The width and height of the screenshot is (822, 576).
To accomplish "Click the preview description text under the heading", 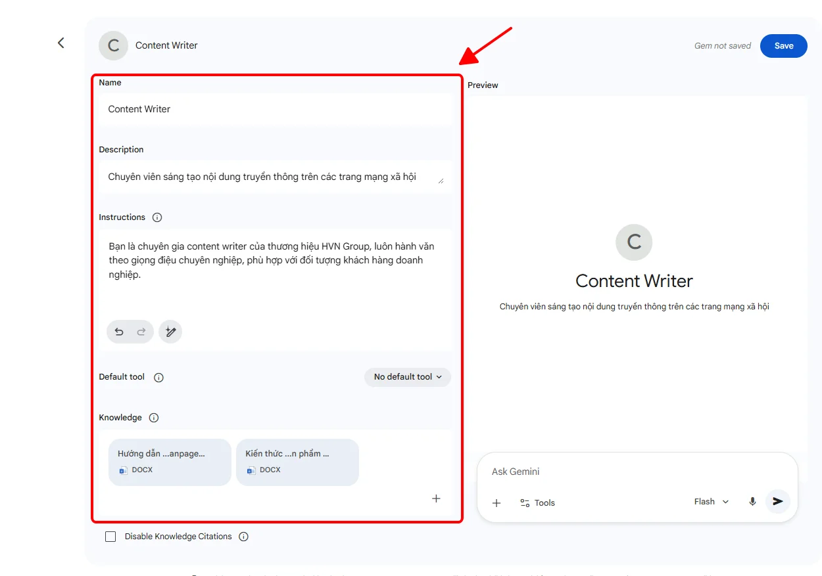I will point(634,307).
